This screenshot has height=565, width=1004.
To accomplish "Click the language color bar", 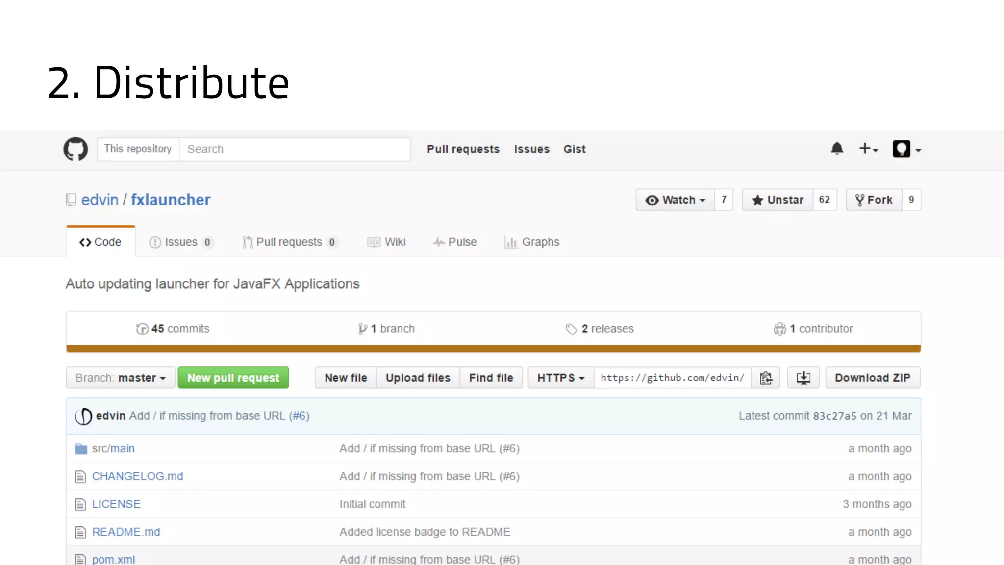I will [493, 349].
